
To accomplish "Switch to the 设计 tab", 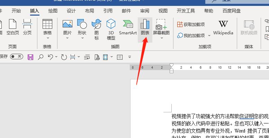I will point(71,11).
